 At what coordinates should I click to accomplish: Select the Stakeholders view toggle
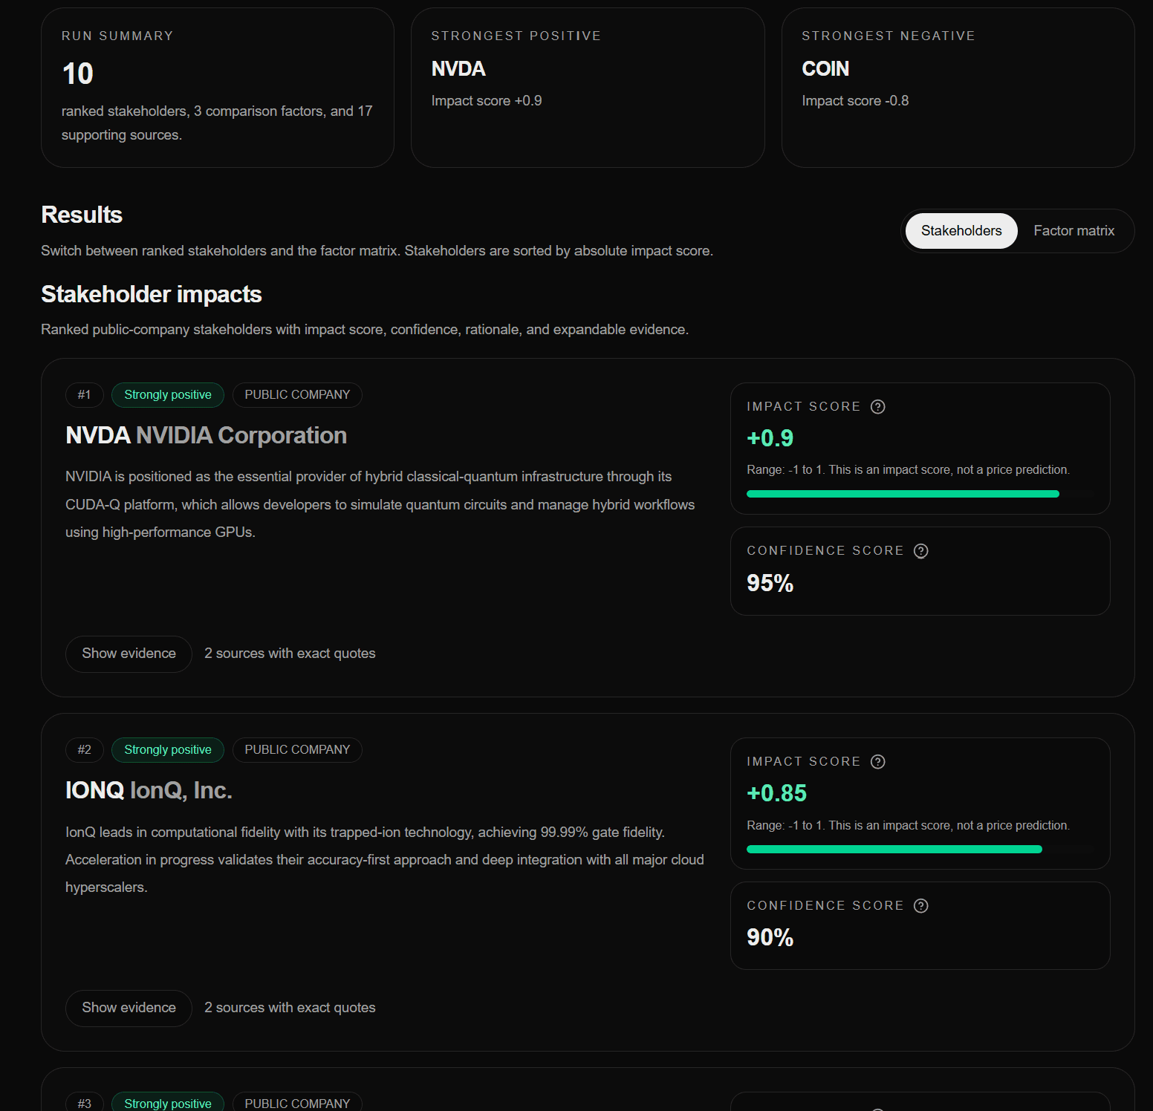tap(960, 230)
